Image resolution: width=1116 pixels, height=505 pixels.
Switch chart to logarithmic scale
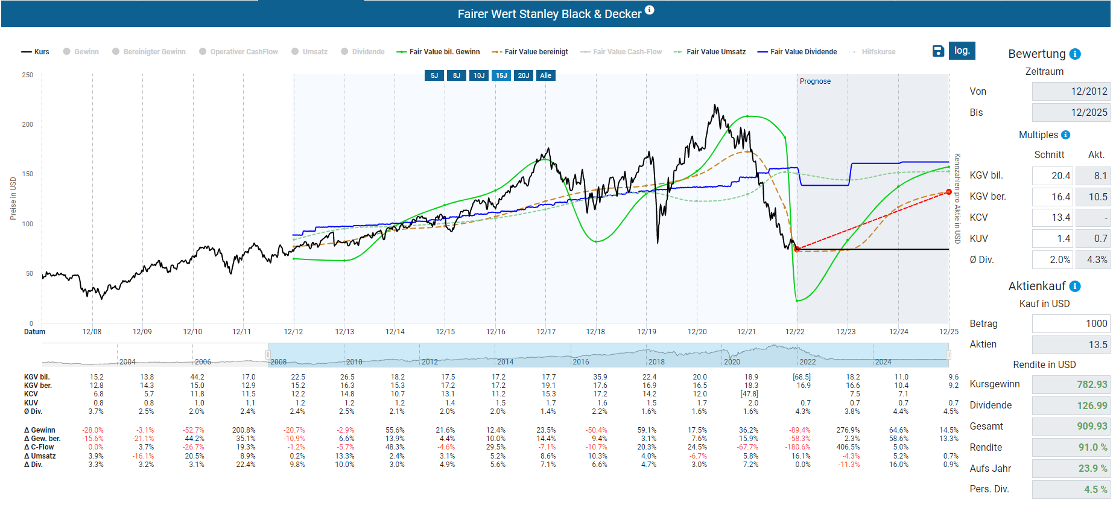click(x=962, y=51)
